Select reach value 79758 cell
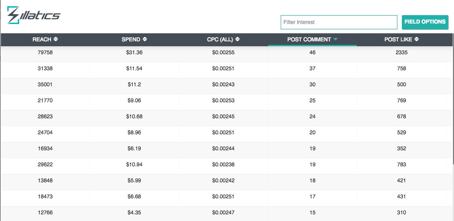This screenshot has width=454, height=221. (x=45, y=52)
